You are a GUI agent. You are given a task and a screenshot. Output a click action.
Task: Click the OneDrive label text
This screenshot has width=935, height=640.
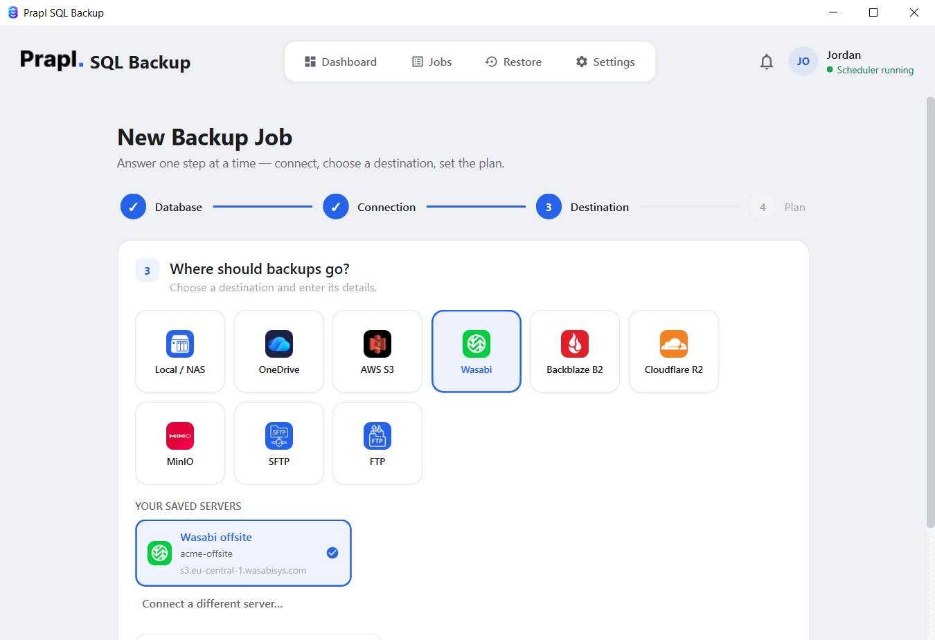(x=279, y=369)
